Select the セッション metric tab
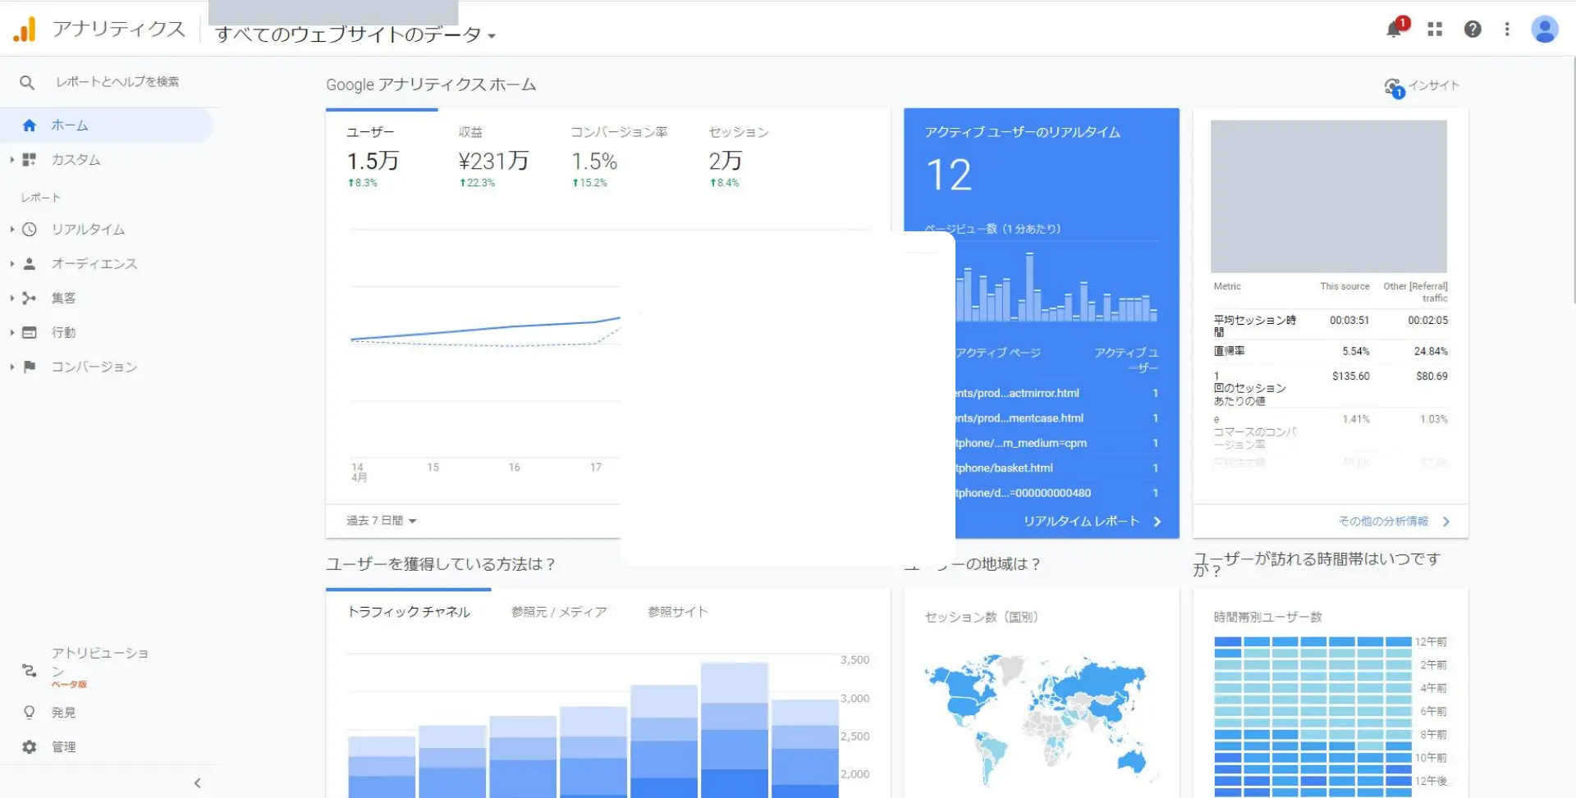Image resolution: width=1576 pixels, height=798 pixels. 739,157
